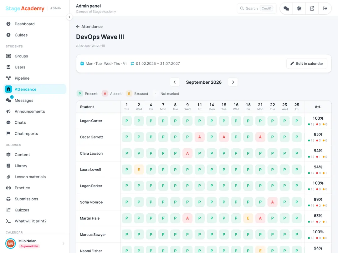Image resolution: width=338 pixels, height=253 pixels.
Task: Expand the Milo Nolan profile chevron
Action: 63,244
